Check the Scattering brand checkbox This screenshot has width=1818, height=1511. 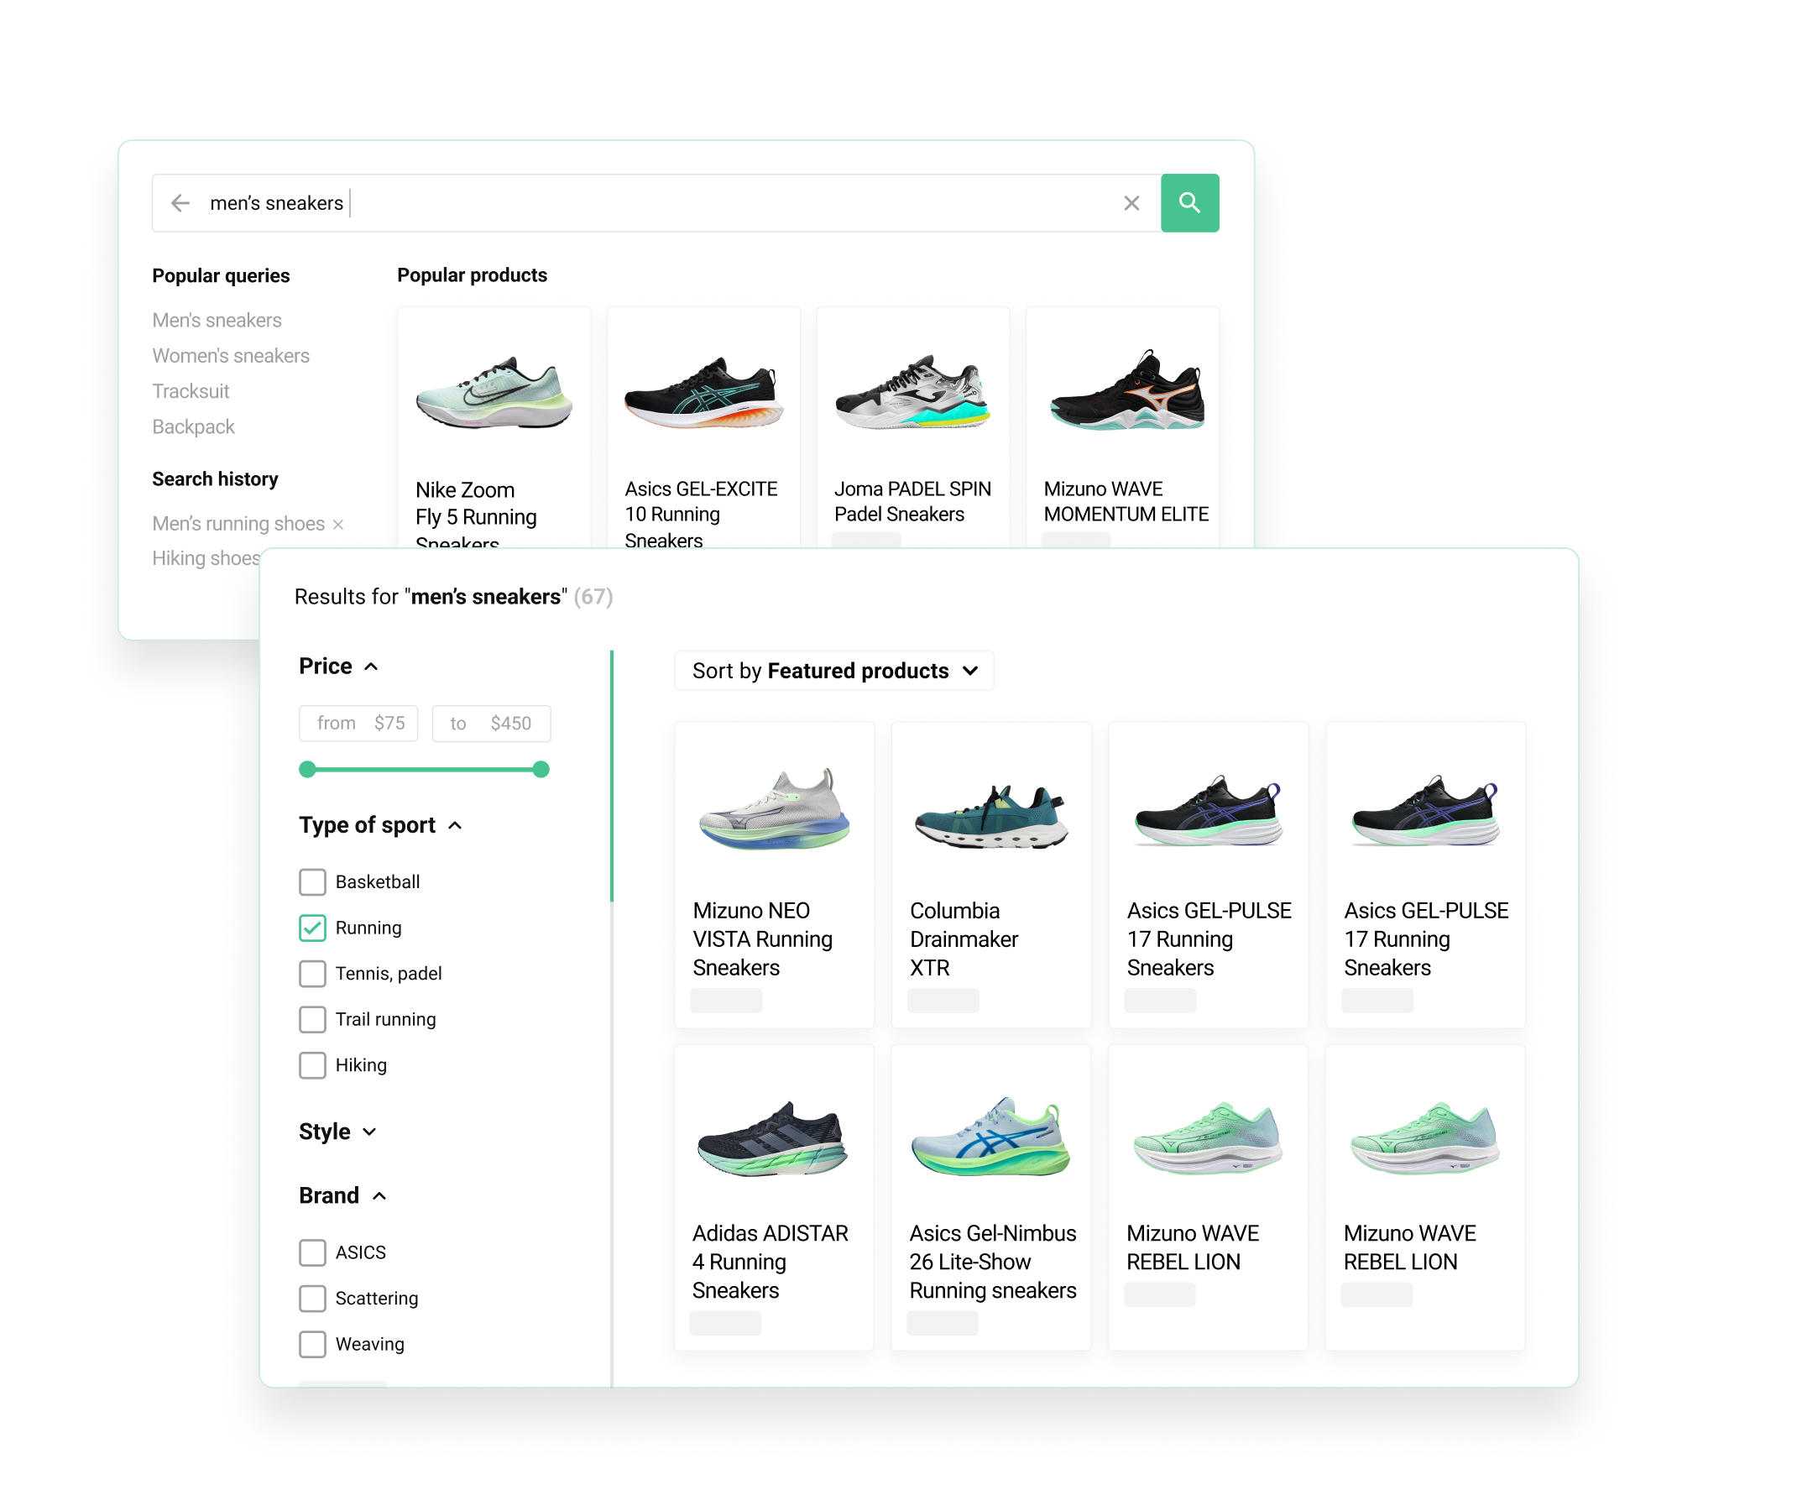pyautogui.click(x=312, y=1299)
